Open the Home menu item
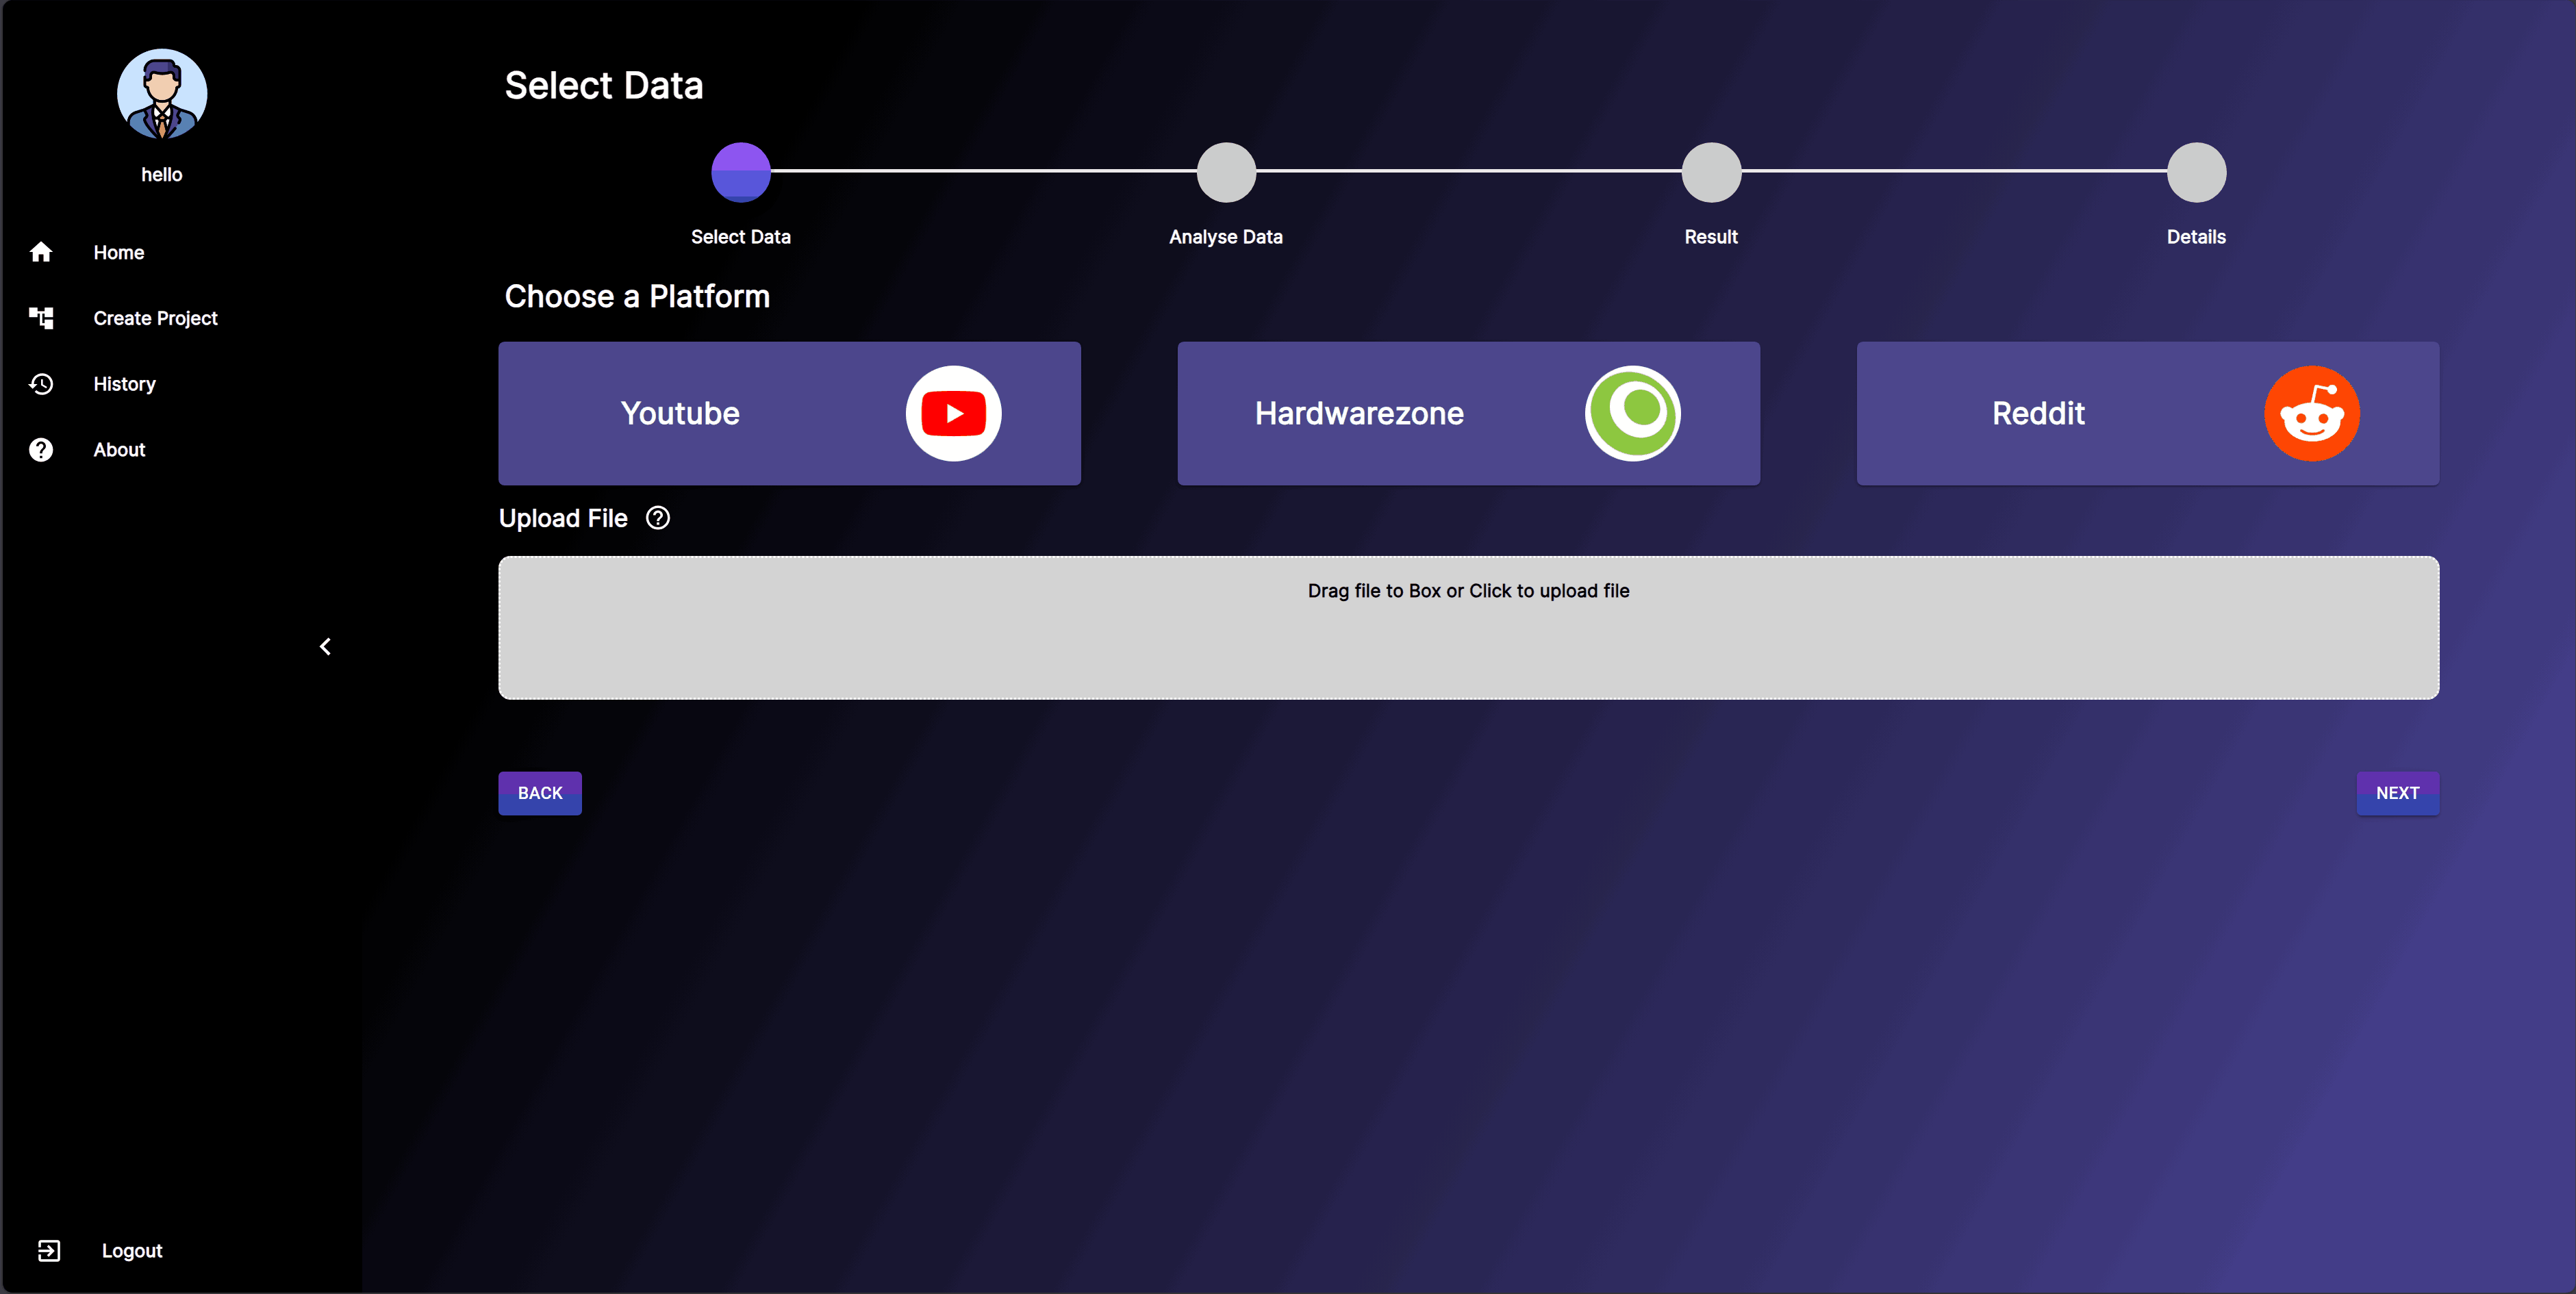2576x1294 pixels. pyautogui.click(x=118, y=252)
